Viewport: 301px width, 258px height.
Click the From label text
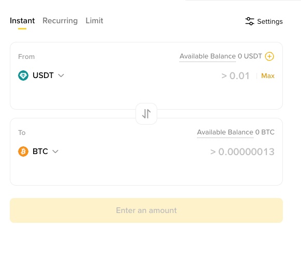coord(26,57)
